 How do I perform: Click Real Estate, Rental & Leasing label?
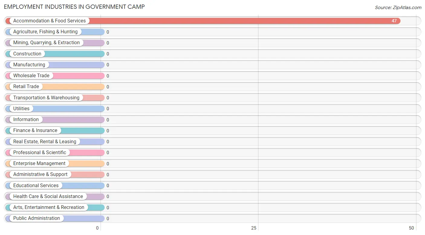click(45, 142)
